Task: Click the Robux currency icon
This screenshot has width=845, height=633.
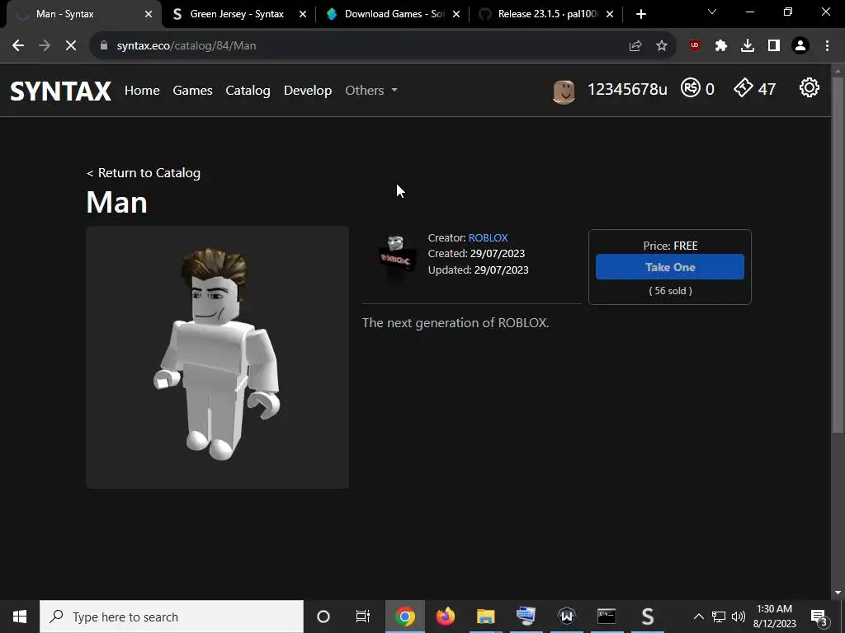Action: [691, 87]
